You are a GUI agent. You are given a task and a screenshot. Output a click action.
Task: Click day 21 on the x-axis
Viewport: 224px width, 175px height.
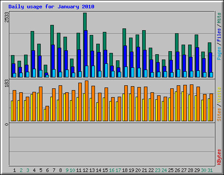point(144,170)
